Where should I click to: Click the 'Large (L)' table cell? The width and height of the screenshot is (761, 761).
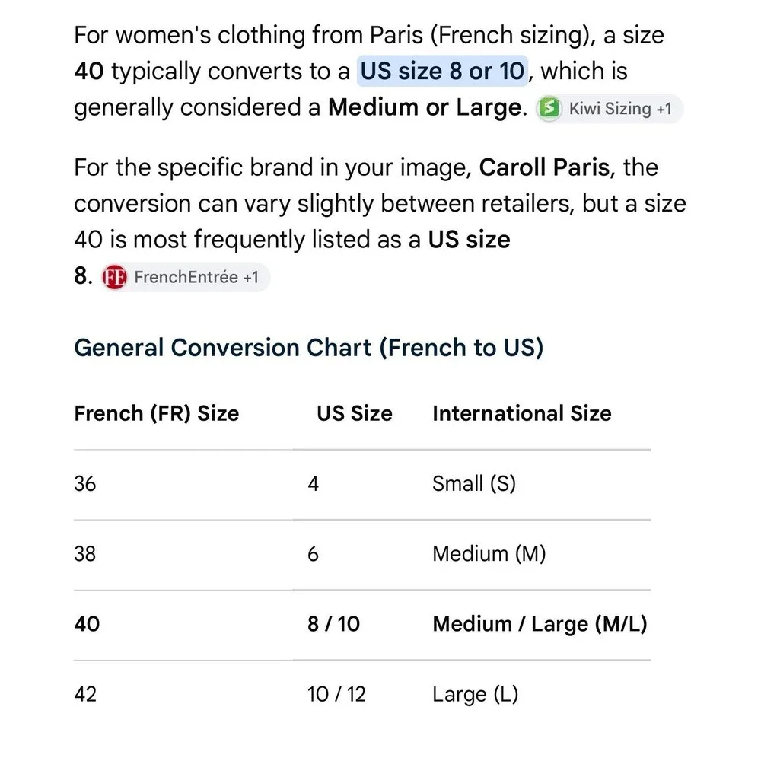[475, 694]
